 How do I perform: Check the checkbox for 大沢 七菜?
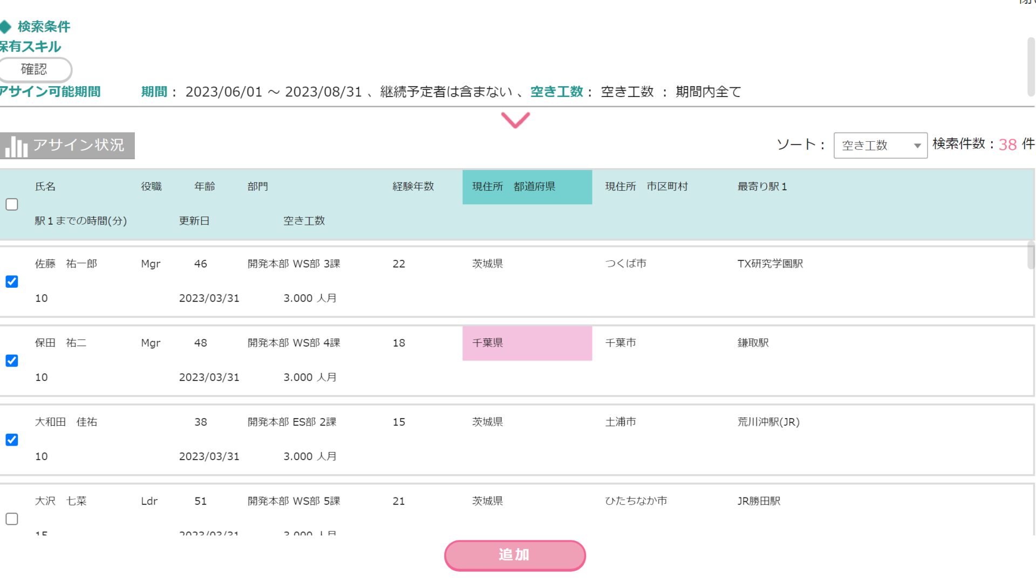tap(12, 518)
